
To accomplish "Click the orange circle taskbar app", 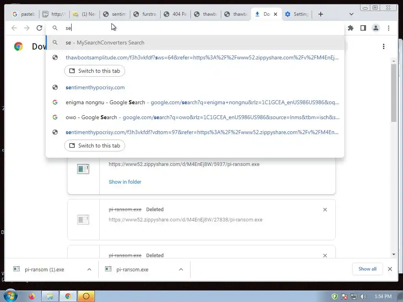I will 86,296.
